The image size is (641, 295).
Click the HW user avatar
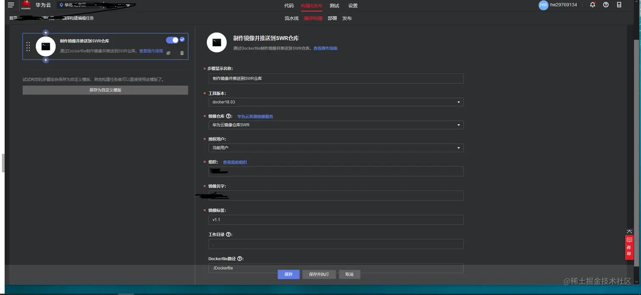click(543, 5)
